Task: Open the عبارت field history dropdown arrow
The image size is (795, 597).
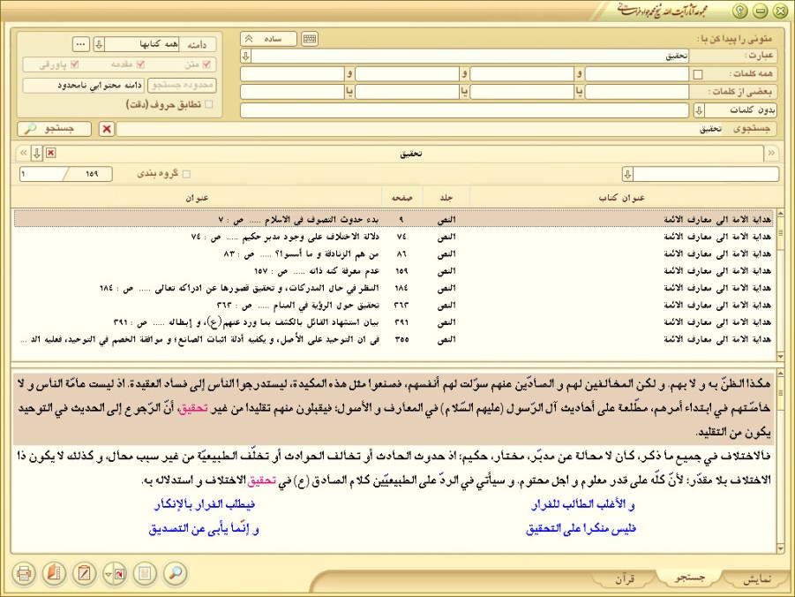Action: pos(246,56)
